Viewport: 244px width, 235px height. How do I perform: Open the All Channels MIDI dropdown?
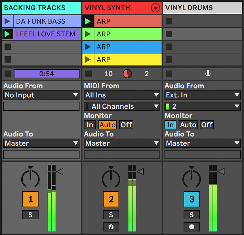122,106
